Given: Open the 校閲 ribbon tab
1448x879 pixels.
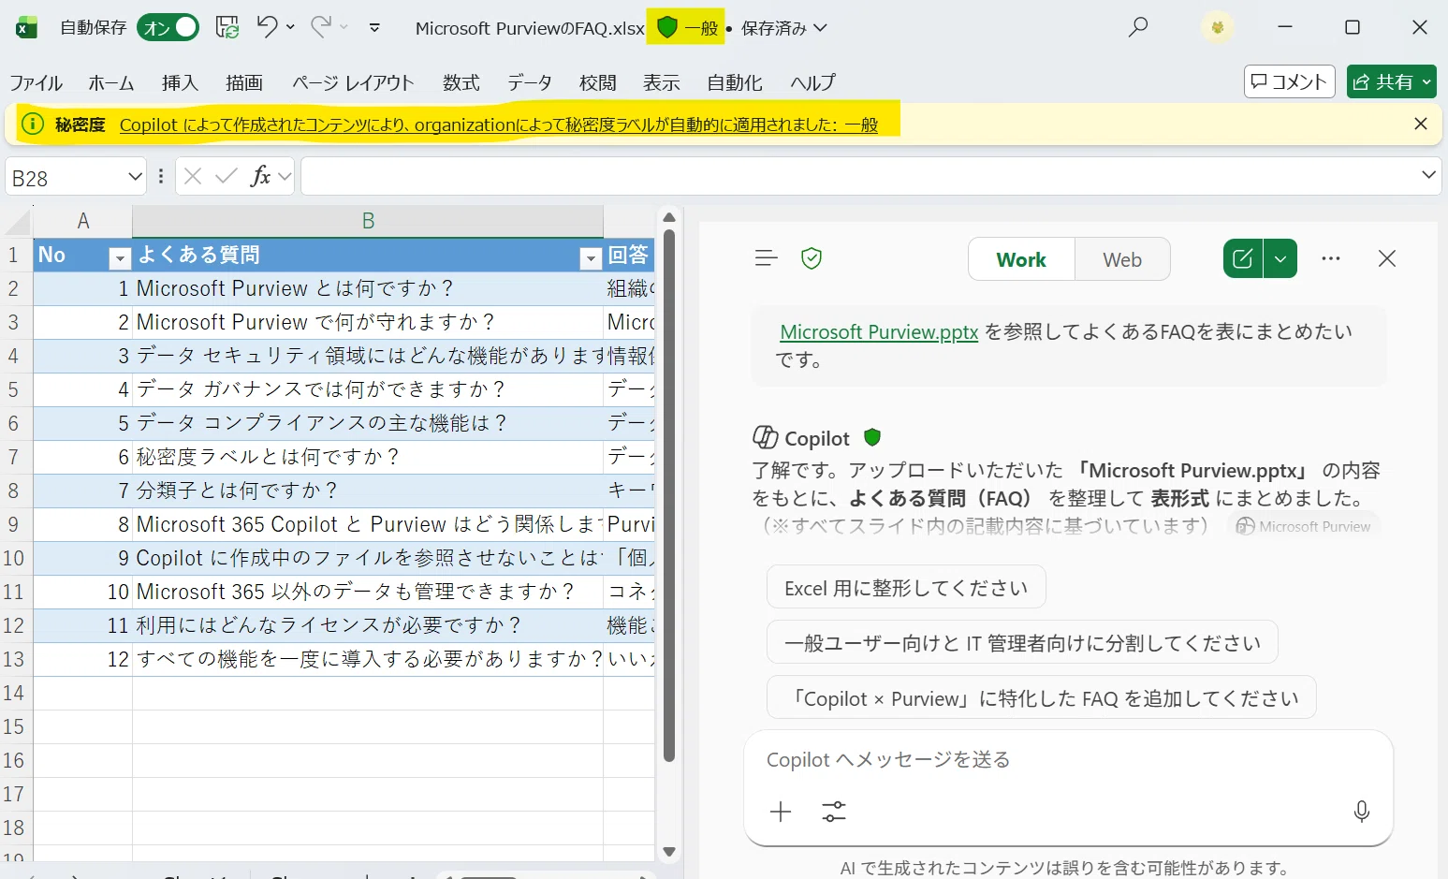Looking at the screenshot, I should tap(598, 82).
